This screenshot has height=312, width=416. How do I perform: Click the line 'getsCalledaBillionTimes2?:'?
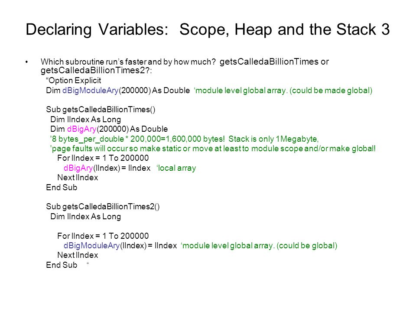[x=96, y=70]
